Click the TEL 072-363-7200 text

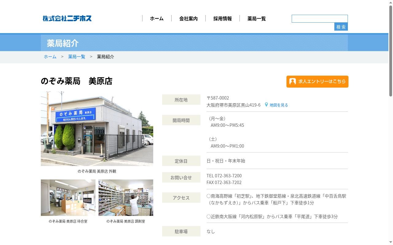click(224, 176)
